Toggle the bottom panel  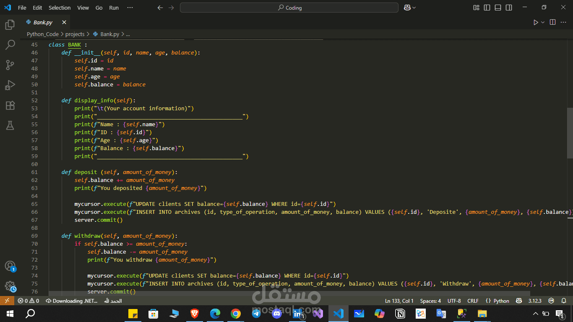point(498,8)
